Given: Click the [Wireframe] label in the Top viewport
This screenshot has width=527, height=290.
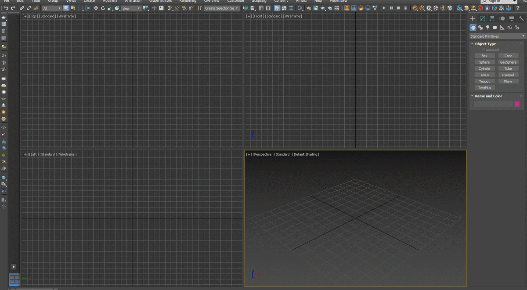Looking at the screenshot, I should (66, 16).
